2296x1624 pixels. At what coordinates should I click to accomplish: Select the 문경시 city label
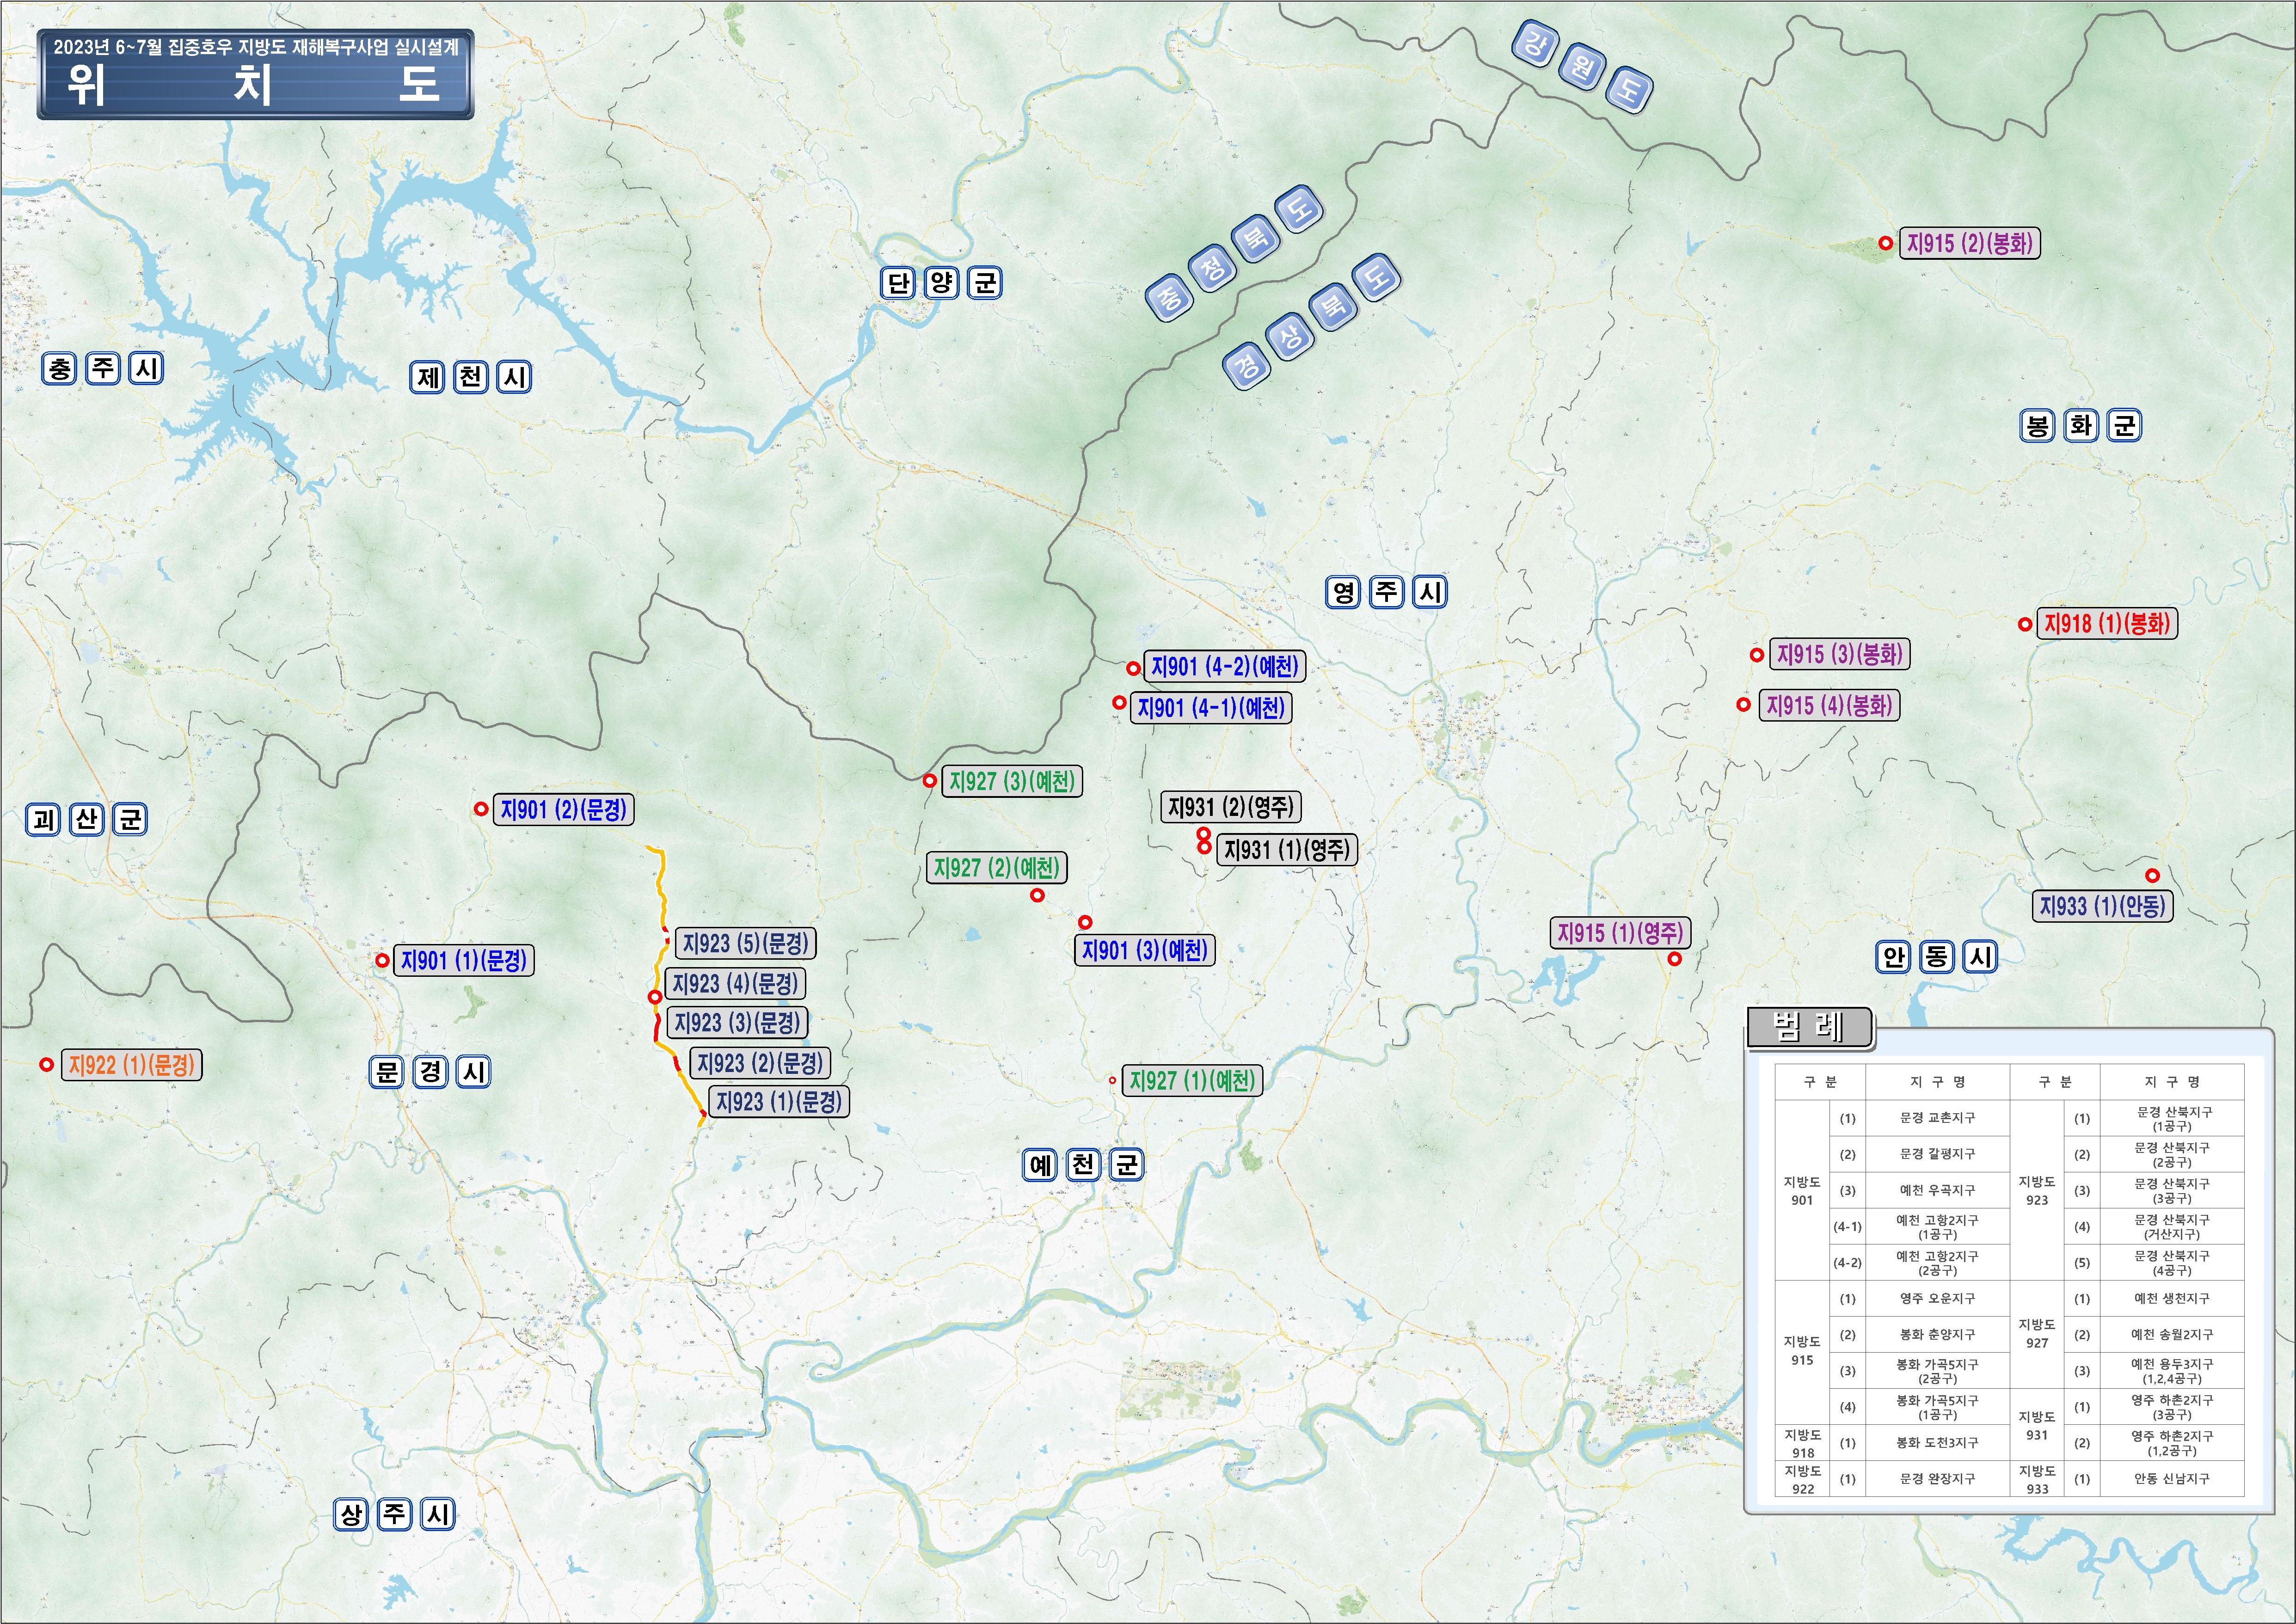click(x=430, y=1072)
